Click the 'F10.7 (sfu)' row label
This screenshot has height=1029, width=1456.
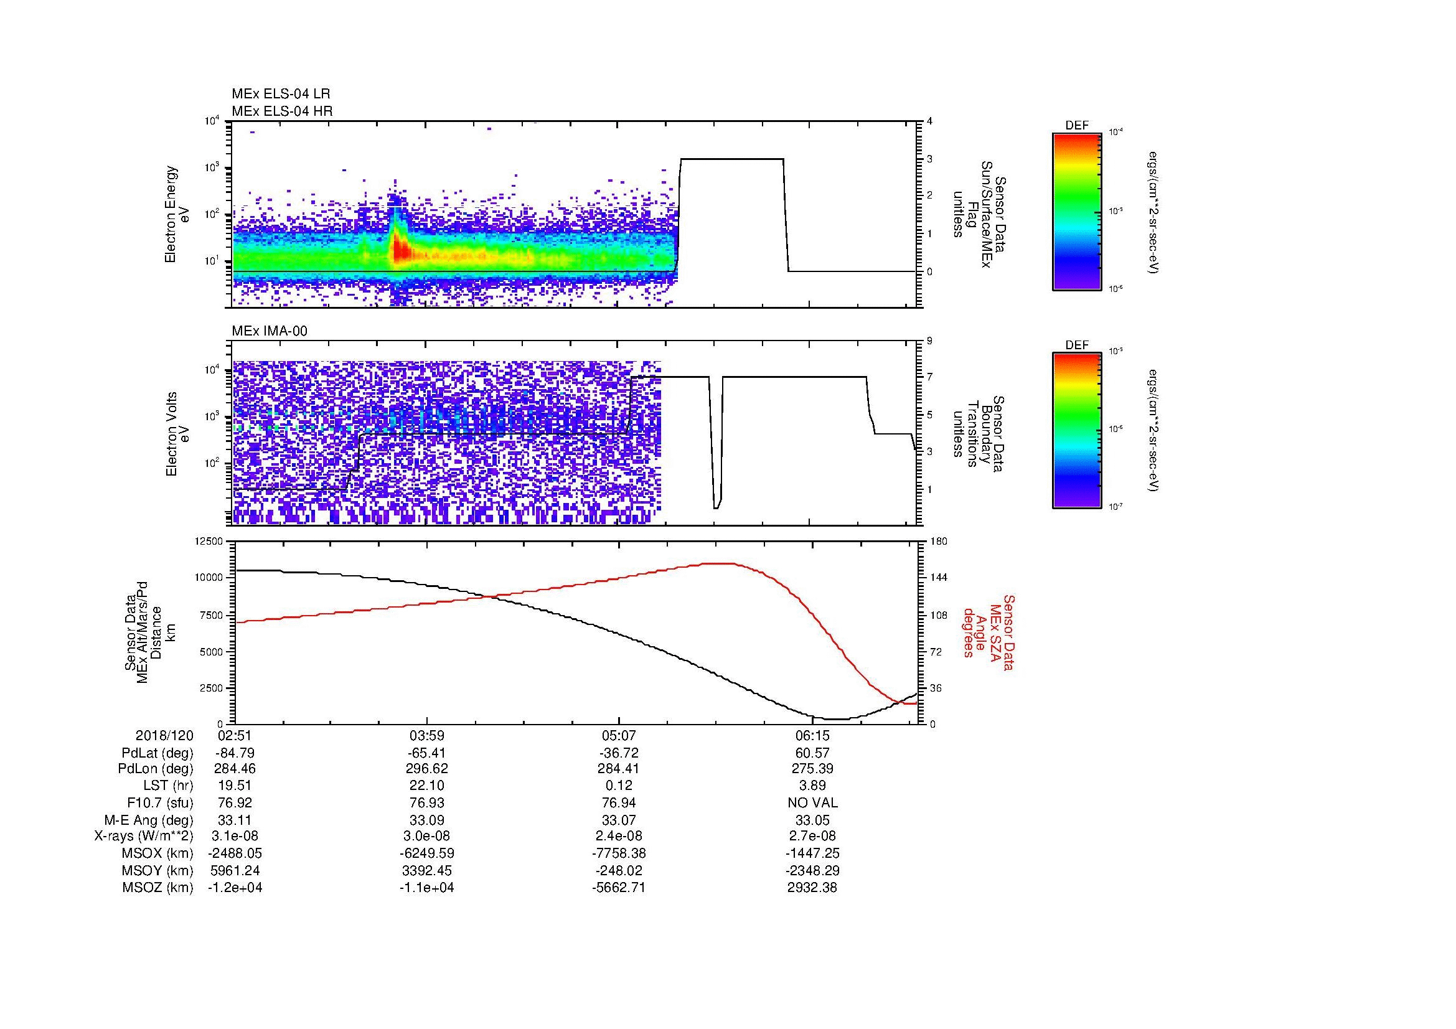click(160, 803)
